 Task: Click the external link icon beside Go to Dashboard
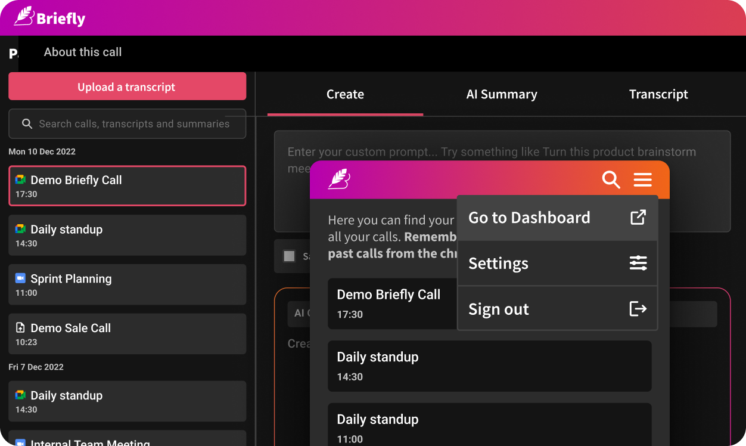click(638, 217)
